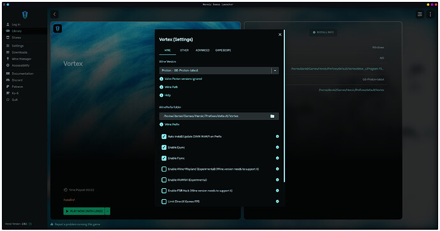The image size is (440, 231).
Task: Show info for Enable WoW64 option
Action: 277,180
